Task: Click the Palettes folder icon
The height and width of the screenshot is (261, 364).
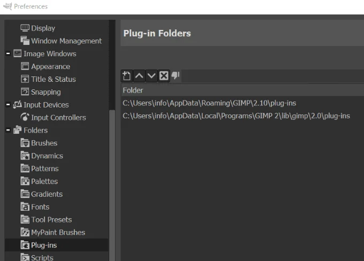Action: pos(25,181)
